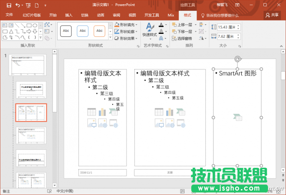Click the Save icon in quick access toolbar
Screen dimensions: 286x195
(x=8, y=5)
